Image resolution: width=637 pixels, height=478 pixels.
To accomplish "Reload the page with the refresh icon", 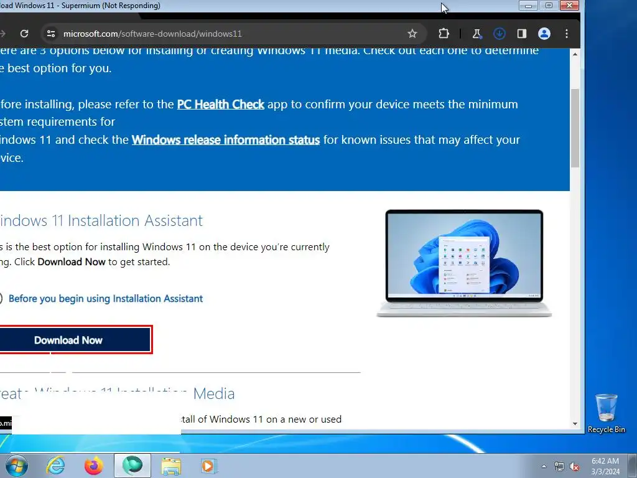I will [24, 34].
